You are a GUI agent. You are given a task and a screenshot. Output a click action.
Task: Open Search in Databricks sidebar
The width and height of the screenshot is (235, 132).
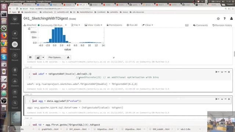[x=15, y=104]
